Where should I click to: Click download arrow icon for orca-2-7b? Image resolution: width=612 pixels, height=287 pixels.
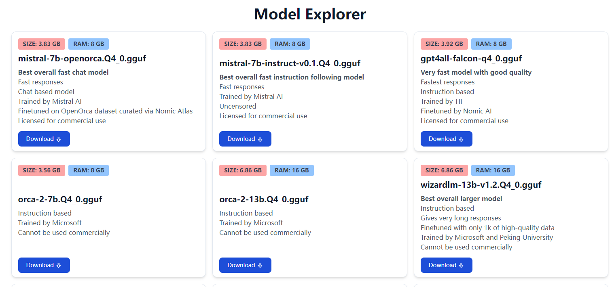point(59,266)
